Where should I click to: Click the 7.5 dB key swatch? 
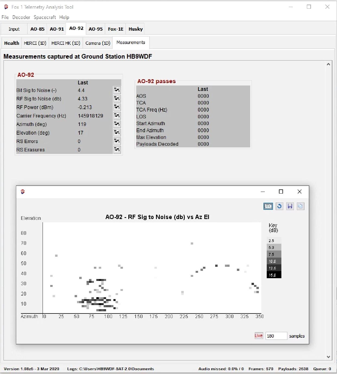coord(274,254)
